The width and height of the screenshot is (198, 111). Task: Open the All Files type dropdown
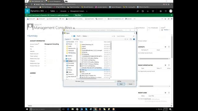tap(126, 81)
